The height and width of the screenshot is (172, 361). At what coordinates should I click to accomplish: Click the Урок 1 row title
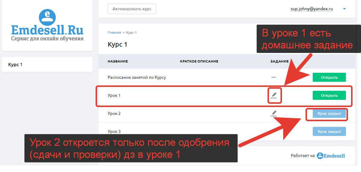click(114, 95)
